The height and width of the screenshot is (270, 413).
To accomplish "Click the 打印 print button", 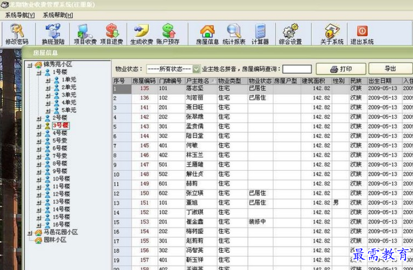I will click(x=341, y=69).
